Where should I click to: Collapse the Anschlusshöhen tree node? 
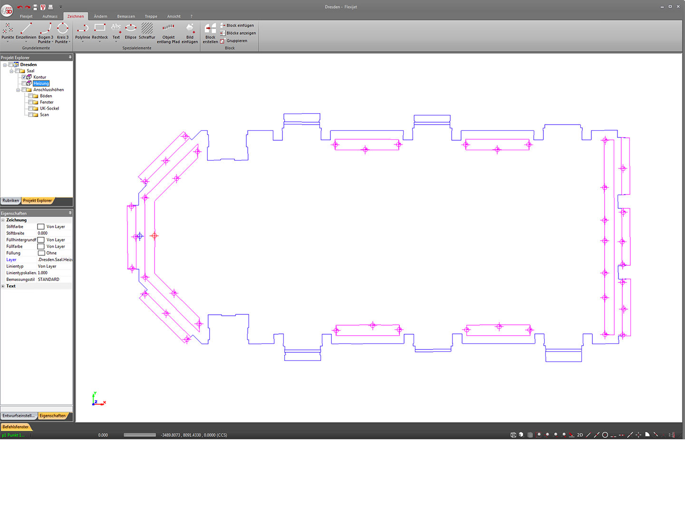coord(18,90)
